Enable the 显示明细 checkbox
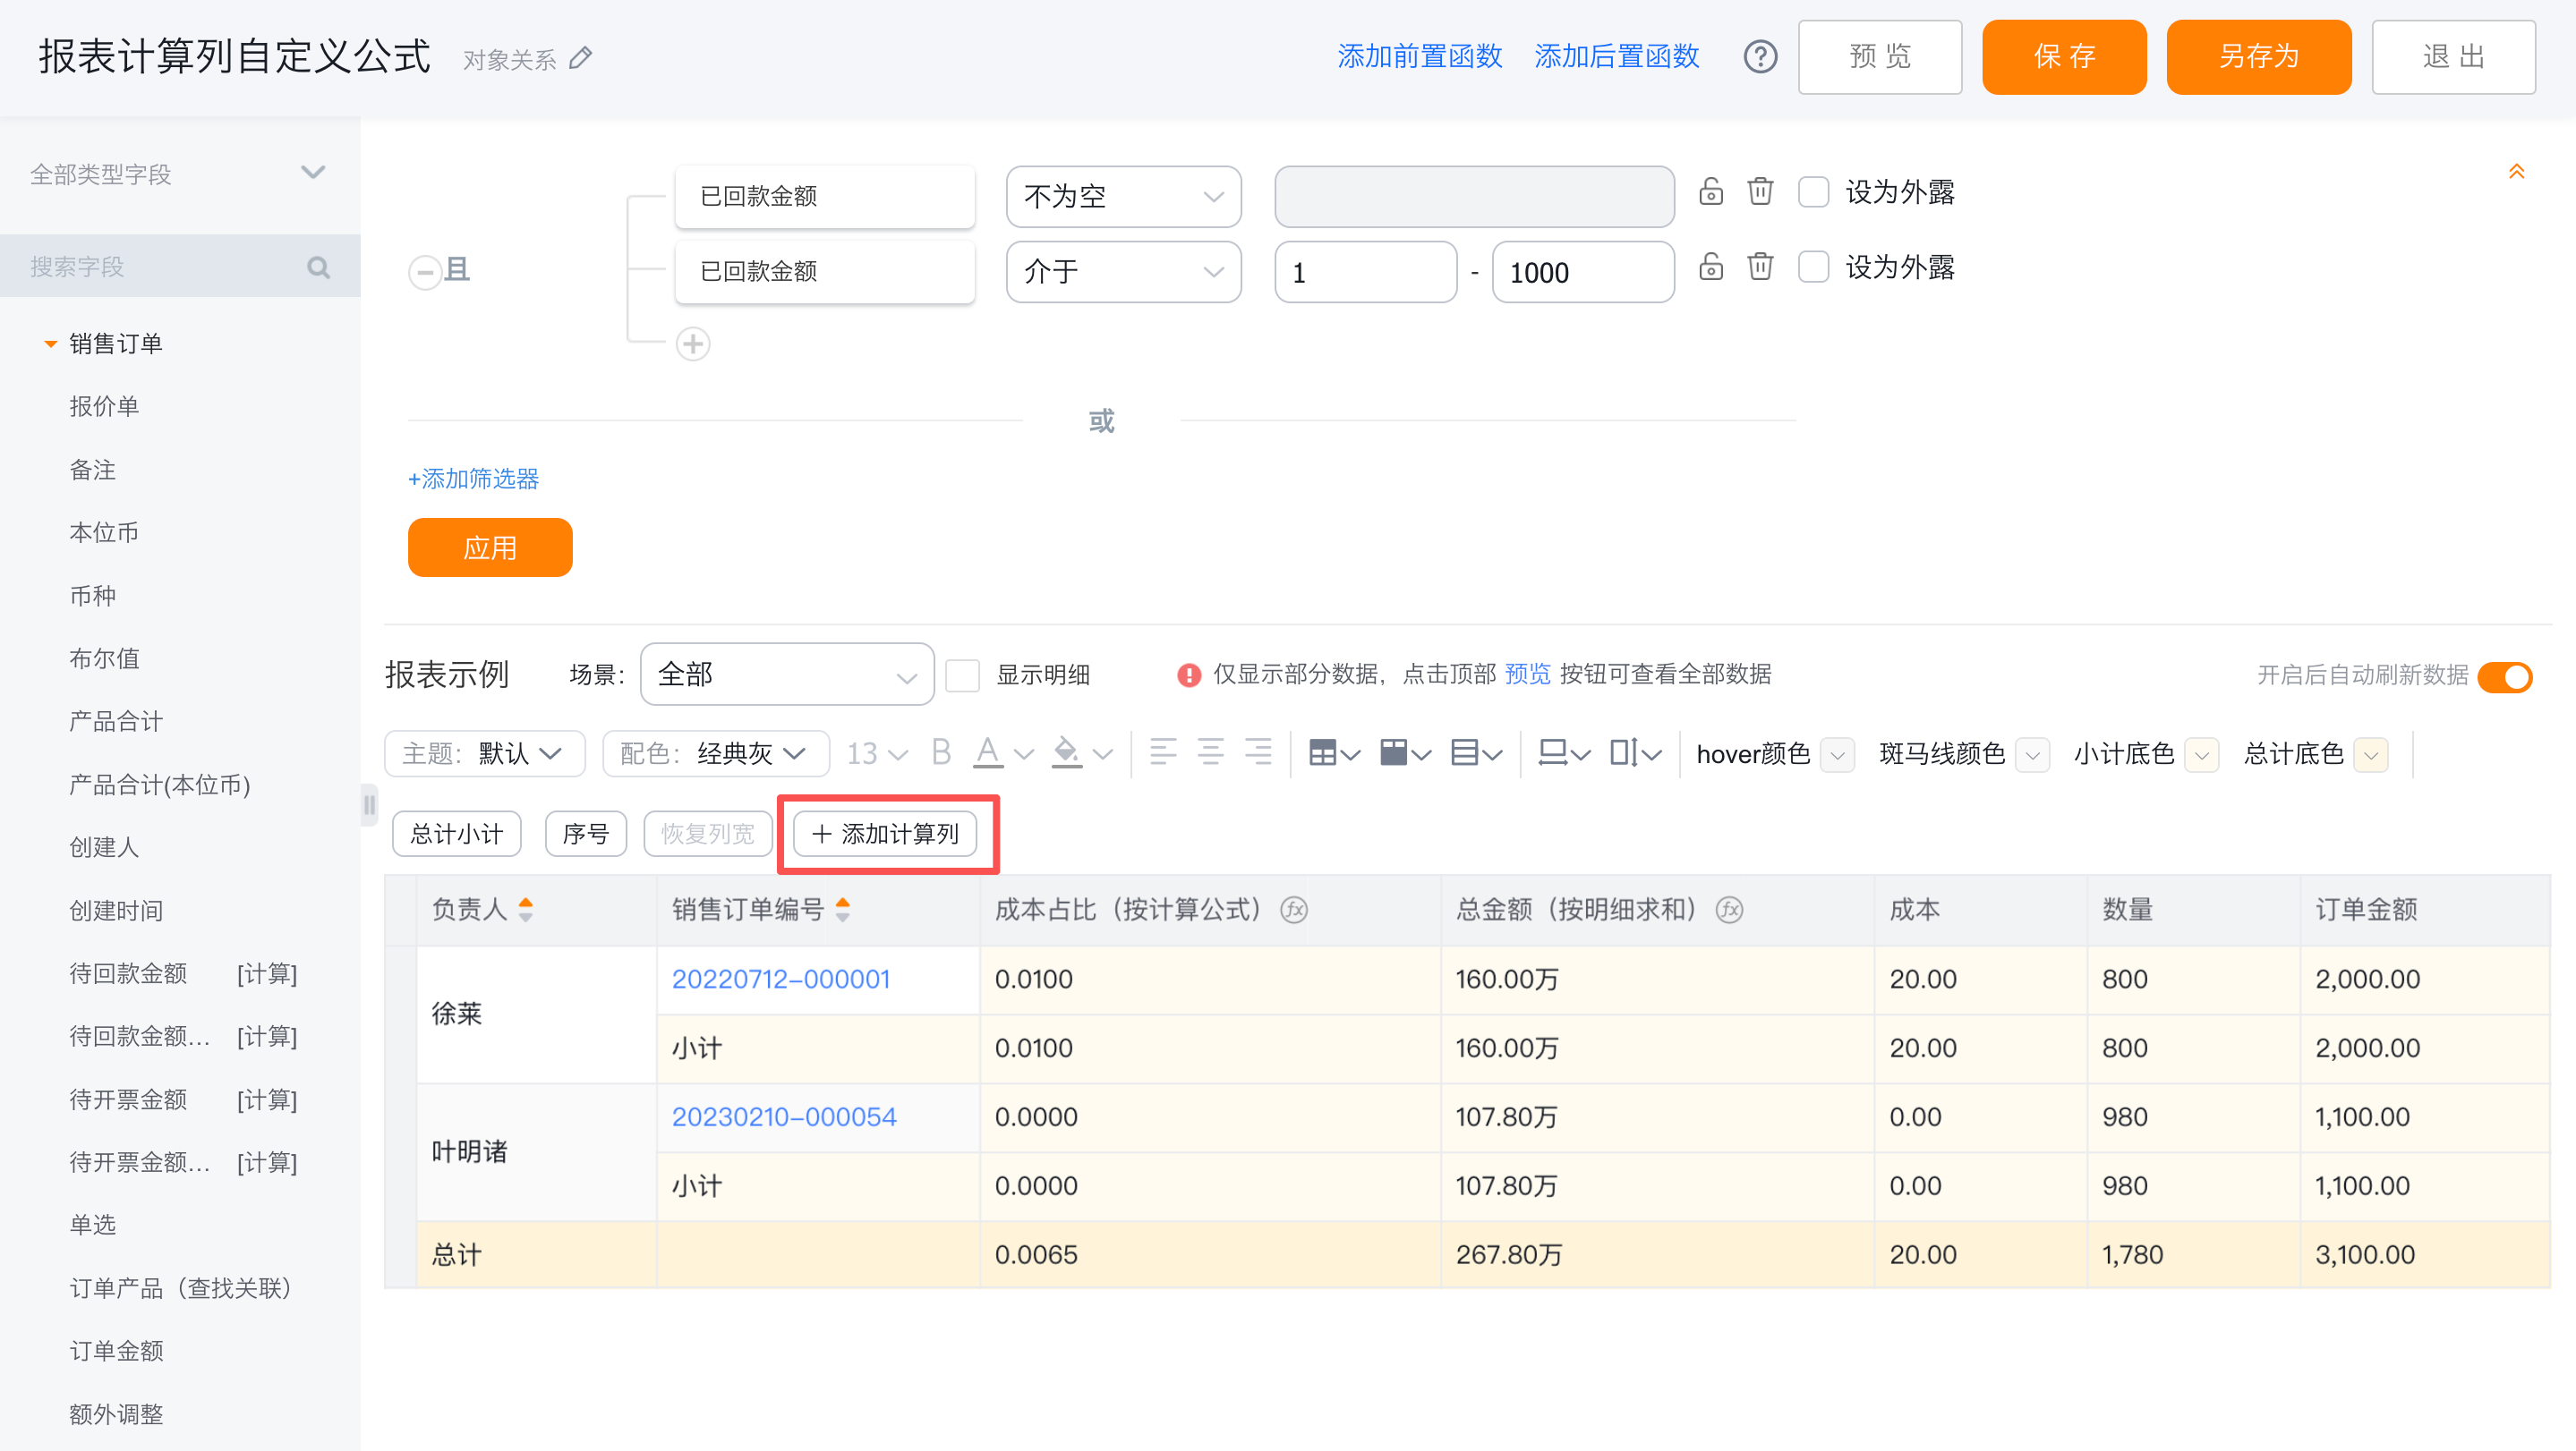 (x=962, y=675)
